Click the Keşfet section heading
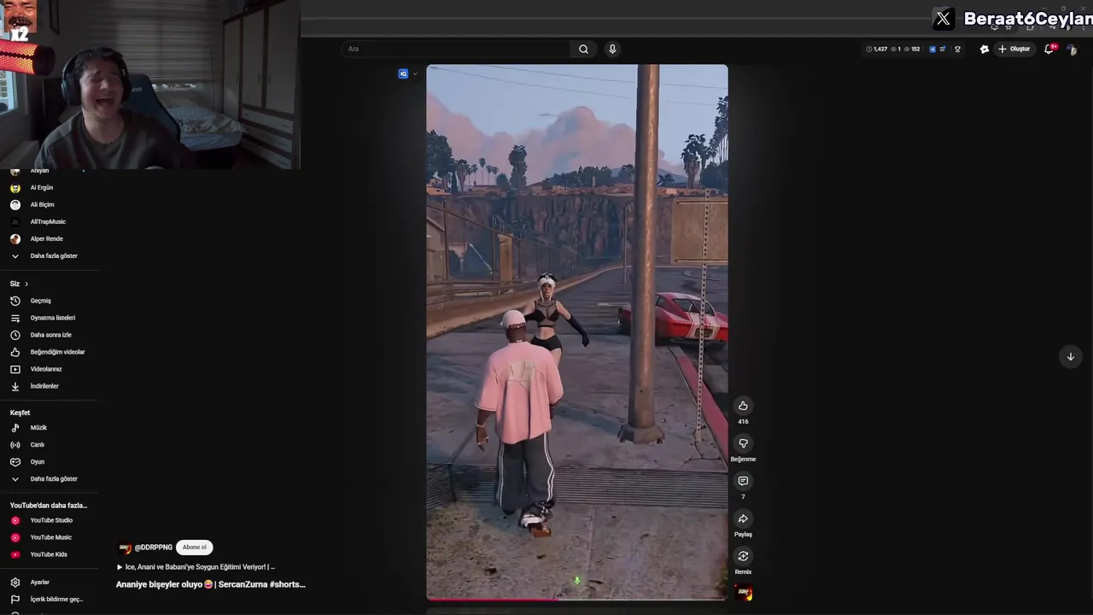This screenshot has width=1093, height=615. click(20, 413)
